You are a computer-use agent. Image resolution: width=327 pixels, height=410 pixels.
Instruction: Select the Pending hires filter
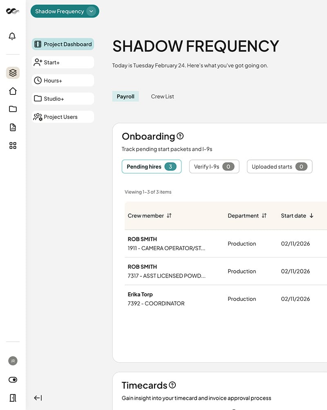[x=152, y=166]
